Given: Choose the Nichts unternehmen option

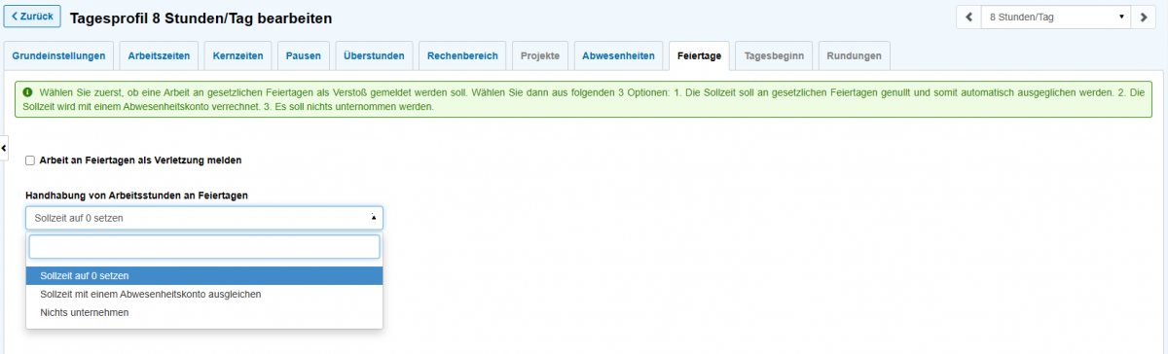Looking at the screenshot, I should (204, 312).
